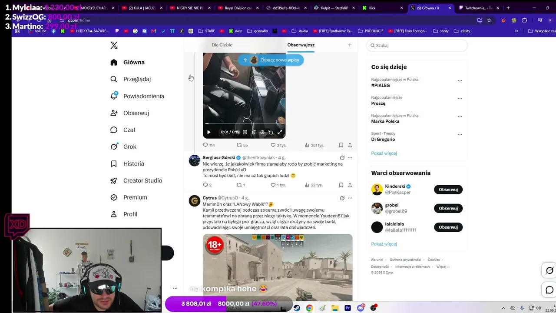Open more options for Marka Polska trend
Viewport: 556px width, 313px height.
[460, 117]
